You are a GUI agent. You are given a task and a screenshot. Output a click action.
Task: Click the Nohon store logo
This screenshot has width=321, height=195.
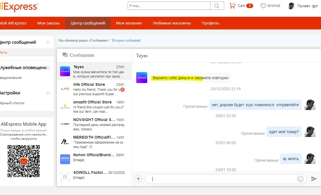[65, 159]
